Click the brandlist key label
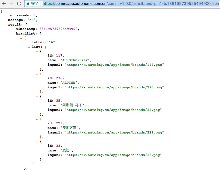The image size is (220, 171). (x=26, y=33)
